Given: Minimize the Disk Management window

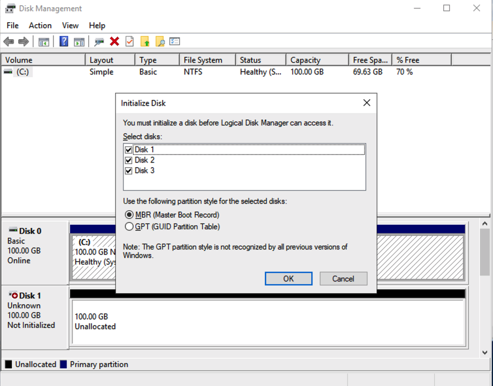Looking at the screenshot, I should click(417, 8).
